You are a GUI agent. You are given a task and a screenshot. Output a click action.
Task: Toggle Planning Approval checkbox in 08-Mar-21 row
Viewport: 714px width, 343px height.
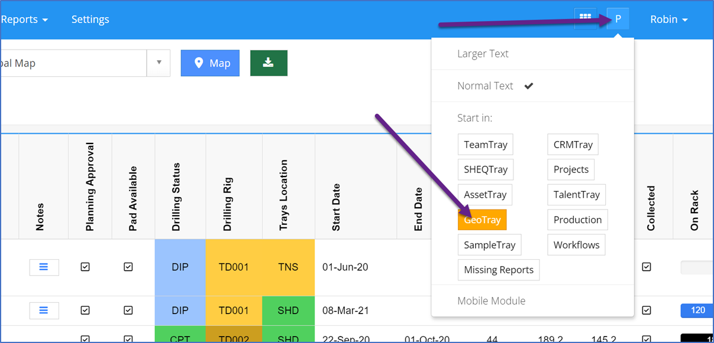click(x=85, y=311)
